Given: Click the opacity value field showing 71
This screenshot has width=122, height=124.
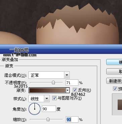Looking at the screenshot, I should click(x=72, y=83).
